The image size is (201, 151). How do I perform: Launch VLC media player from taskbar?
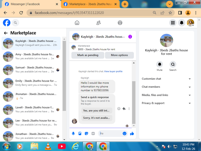coord(48,146)
